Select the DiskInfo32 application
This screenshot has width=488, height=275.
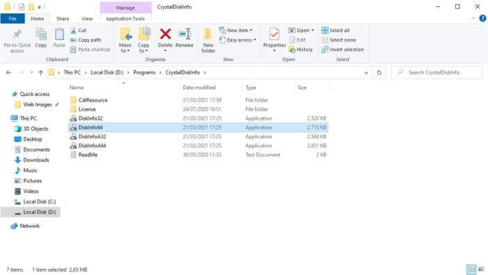(x=198, y=118)
